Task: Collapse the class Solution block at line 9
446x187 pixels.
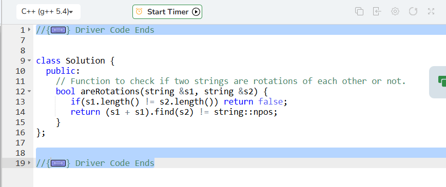Action: coord(29,60)
